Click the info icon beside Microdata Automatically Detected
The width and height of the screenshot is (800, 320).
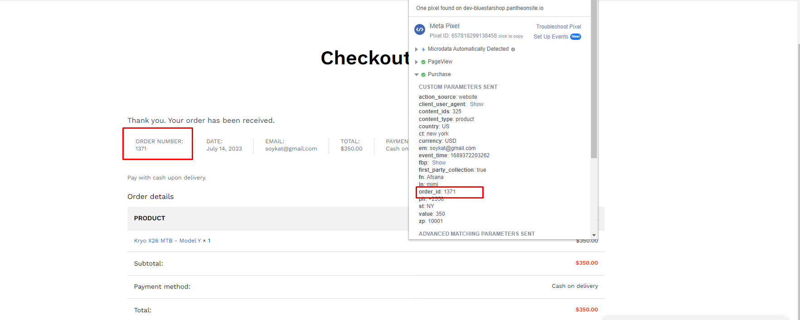point(513,49)
